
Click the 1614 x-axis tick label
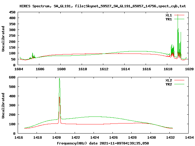point(125,69)
